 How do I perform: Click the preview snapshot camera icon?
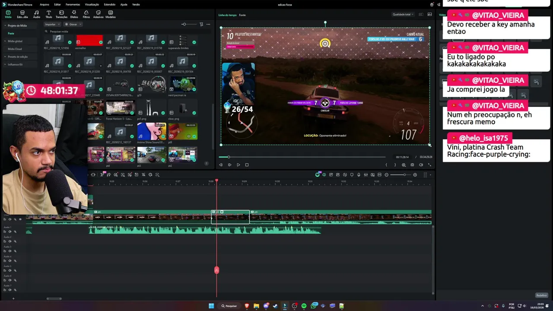(x=412, y=165)
